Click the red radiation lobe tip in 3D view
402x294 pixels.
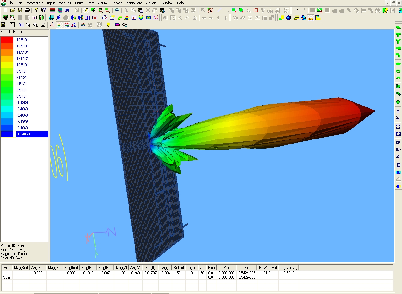click(x=368, y=111)
